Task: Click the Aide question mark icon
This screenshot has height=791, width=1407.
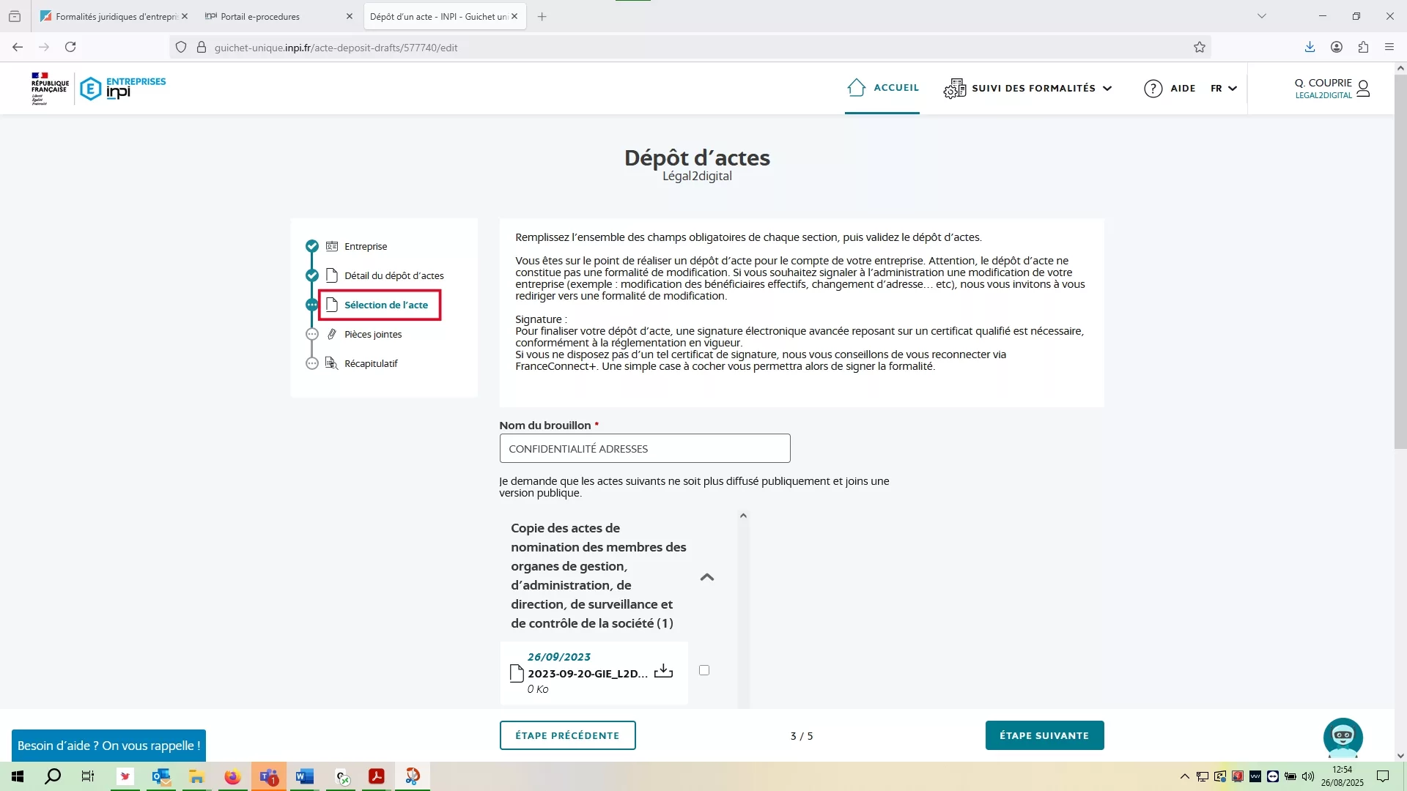Action: point(1153,89)
